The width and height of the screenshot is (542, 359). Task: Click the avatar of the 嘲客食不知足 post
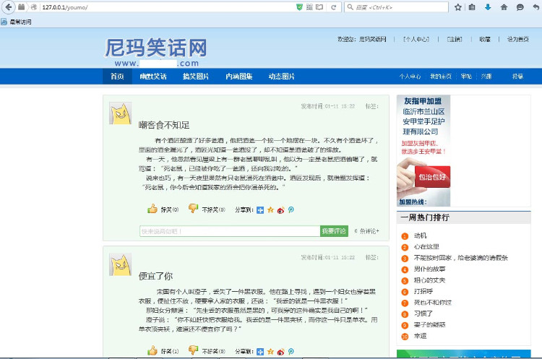[120, 113]
